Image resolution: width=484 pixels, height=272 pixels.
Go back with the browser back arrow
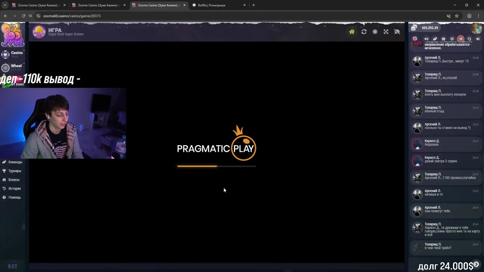point(5,16)
